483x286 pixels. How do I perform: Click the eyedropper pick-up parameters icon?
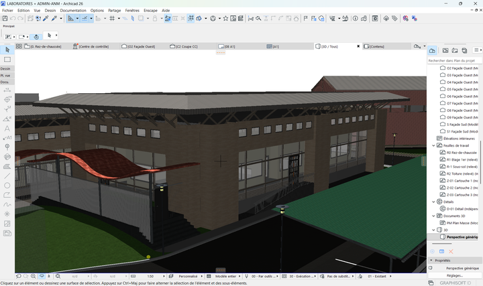[45, 18]
